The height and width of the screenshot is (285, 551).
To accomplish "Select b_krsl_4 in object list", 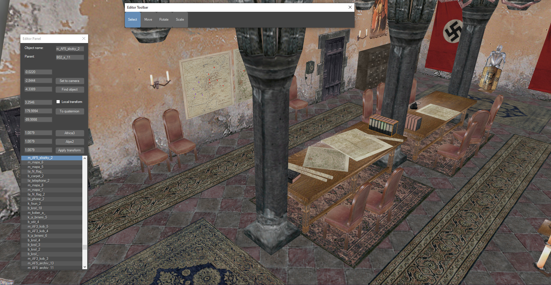I will 52,240.
